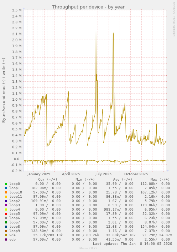Select the 'loop2' legend label
The image size is (177, 252).
[15, 201]
